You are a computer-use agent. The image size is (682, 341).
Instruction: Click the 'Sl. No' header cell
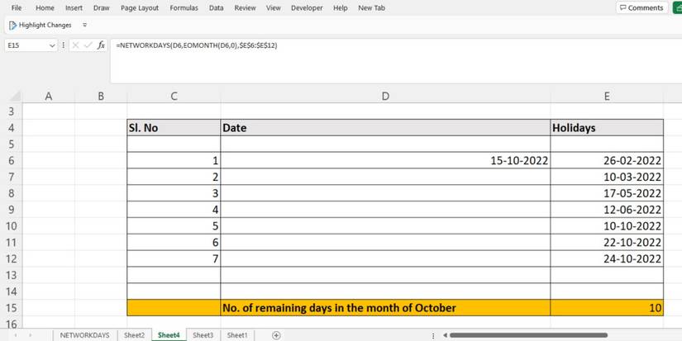pos(174,128)
